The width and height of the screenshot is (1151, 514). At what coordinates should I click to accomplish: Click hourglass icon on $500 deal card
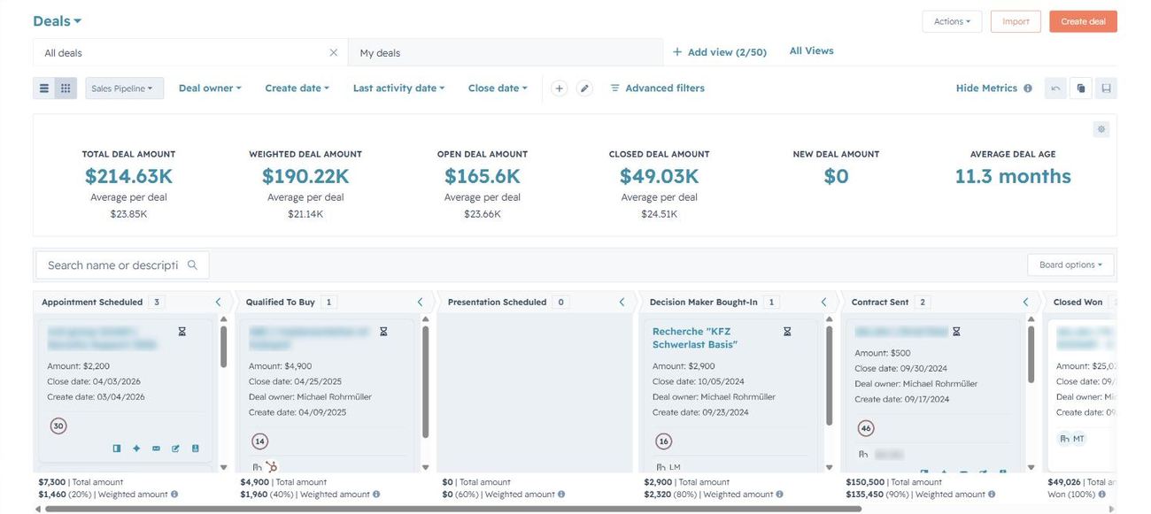coord(956,332)
